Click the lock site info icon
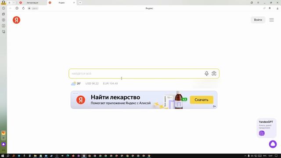The width and height of the screenshot is (281, 158). pos(29,8)
